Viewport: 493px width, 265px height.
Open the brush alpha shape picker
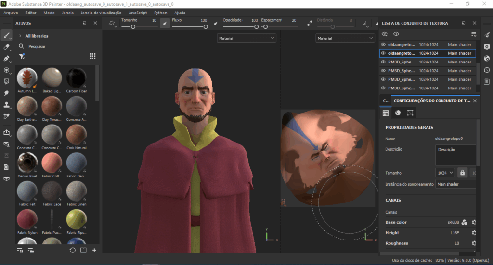tap(112, 24)
